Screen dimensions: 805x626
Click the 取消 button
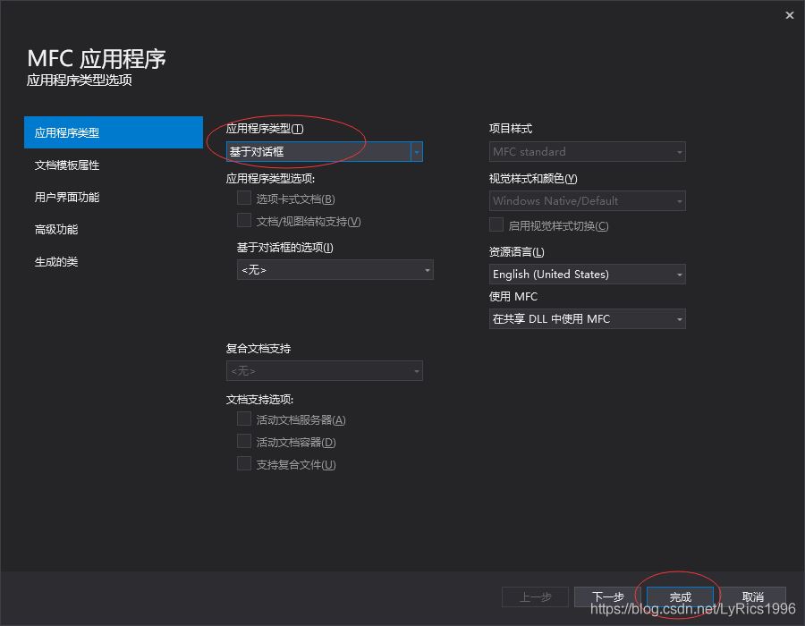click(x=752, y=596)
